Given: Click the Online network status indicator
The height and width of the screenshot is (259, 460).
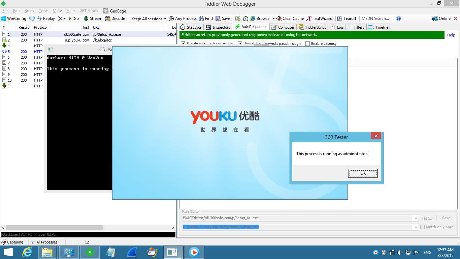Looking at the screenshot, I should [x=441, y=19].
